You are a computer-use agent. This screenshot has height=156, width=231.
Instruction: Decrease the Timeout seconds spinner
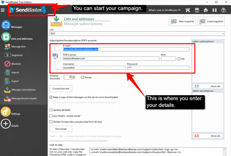coord(74,78)
